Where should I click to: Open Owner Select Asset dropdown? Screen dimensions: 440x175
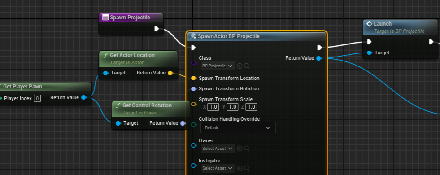[x=218, y=149]
